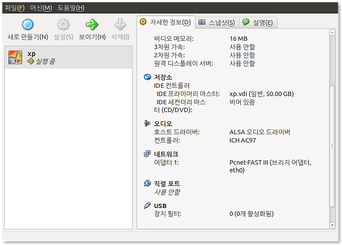Click the 네트워크 section heading link
This screenshot has width=342, height=245.
166,154
